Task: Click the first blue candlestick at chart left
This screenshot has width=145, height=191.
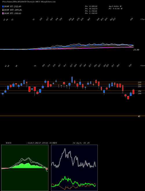Action: [x=3, y=94]
